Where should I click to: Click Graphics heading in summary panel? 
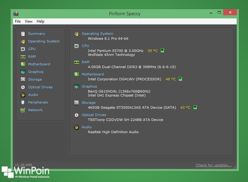click(90, 87)
